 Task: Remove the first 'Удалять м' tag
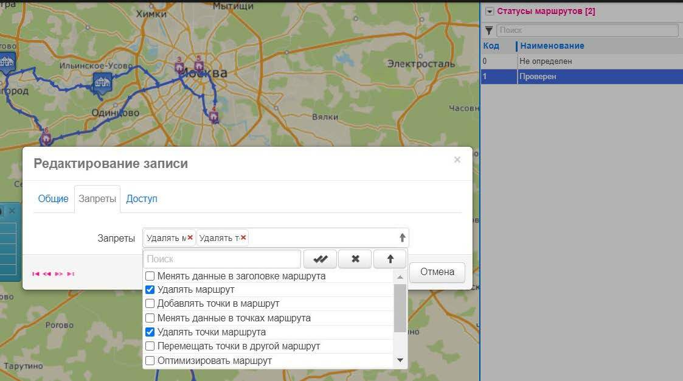[x=190, y=237]
